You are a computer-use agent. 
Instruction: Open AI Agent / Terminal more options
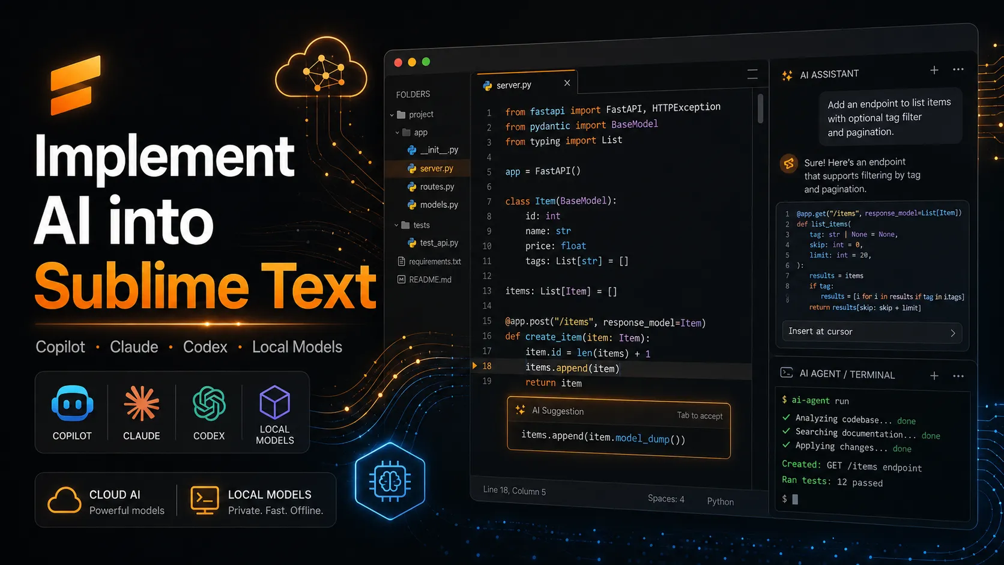click(958, 376)
